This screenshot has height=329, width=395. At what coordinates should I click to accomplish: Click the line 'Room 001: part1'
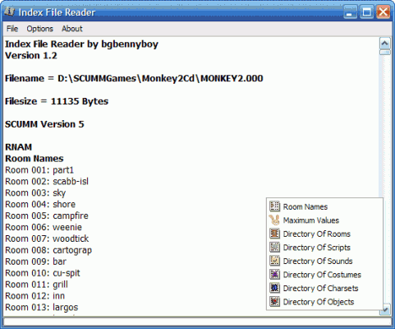39,170
